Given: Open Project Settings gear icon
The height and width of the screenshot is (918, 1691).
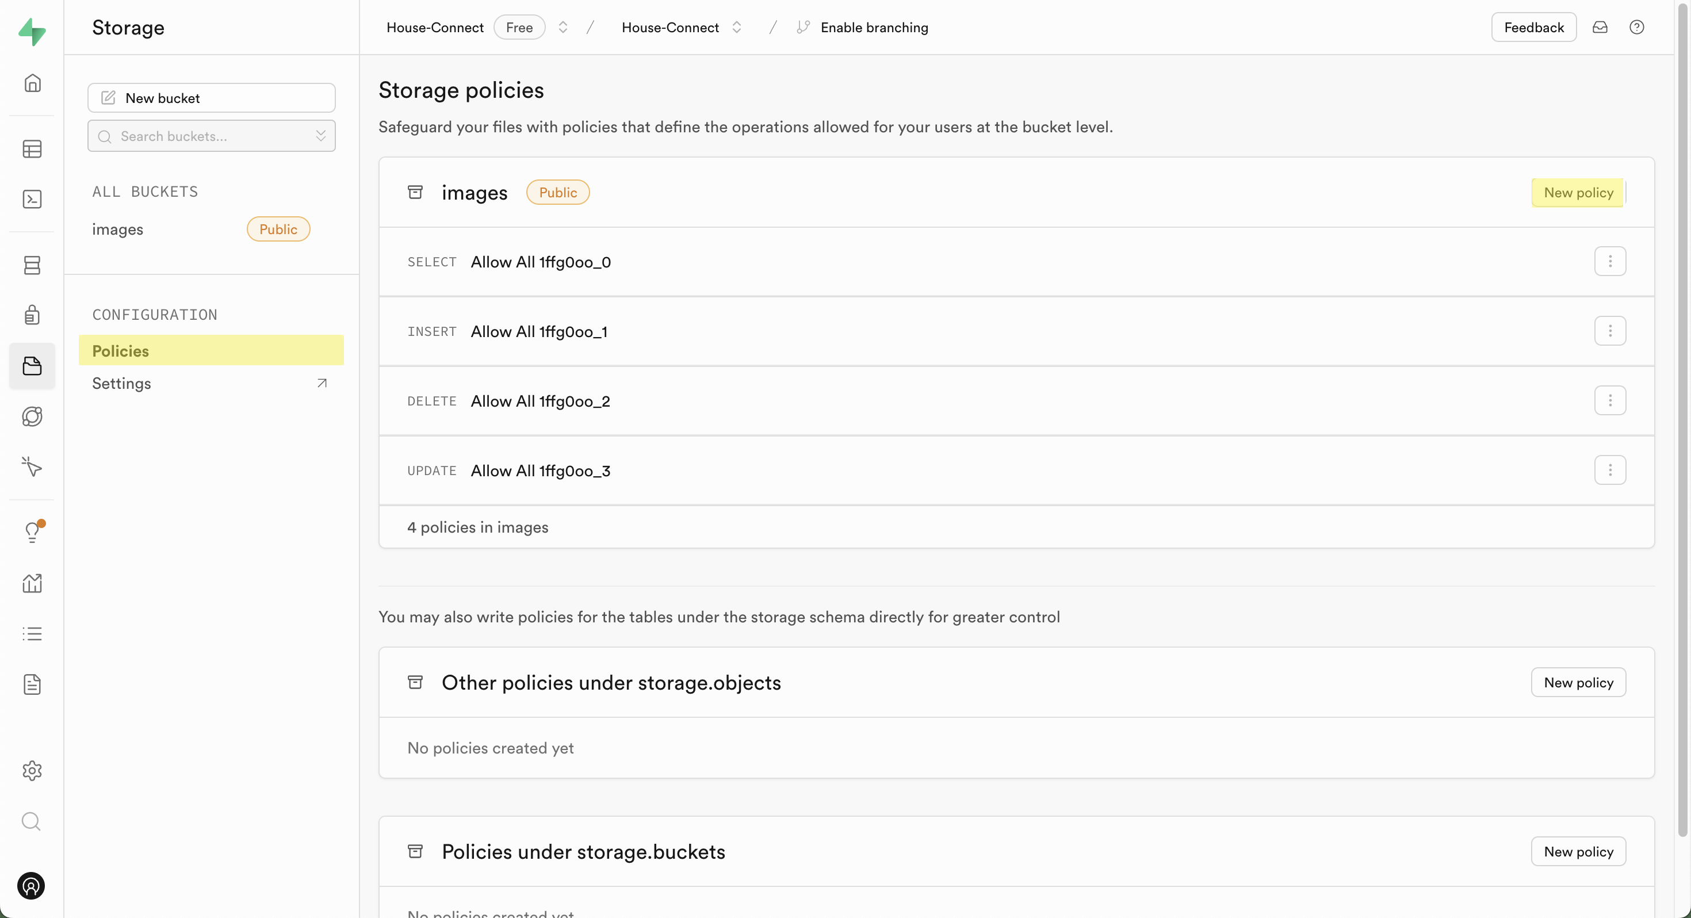Looking at the screenshot, I should pos(32,770).
